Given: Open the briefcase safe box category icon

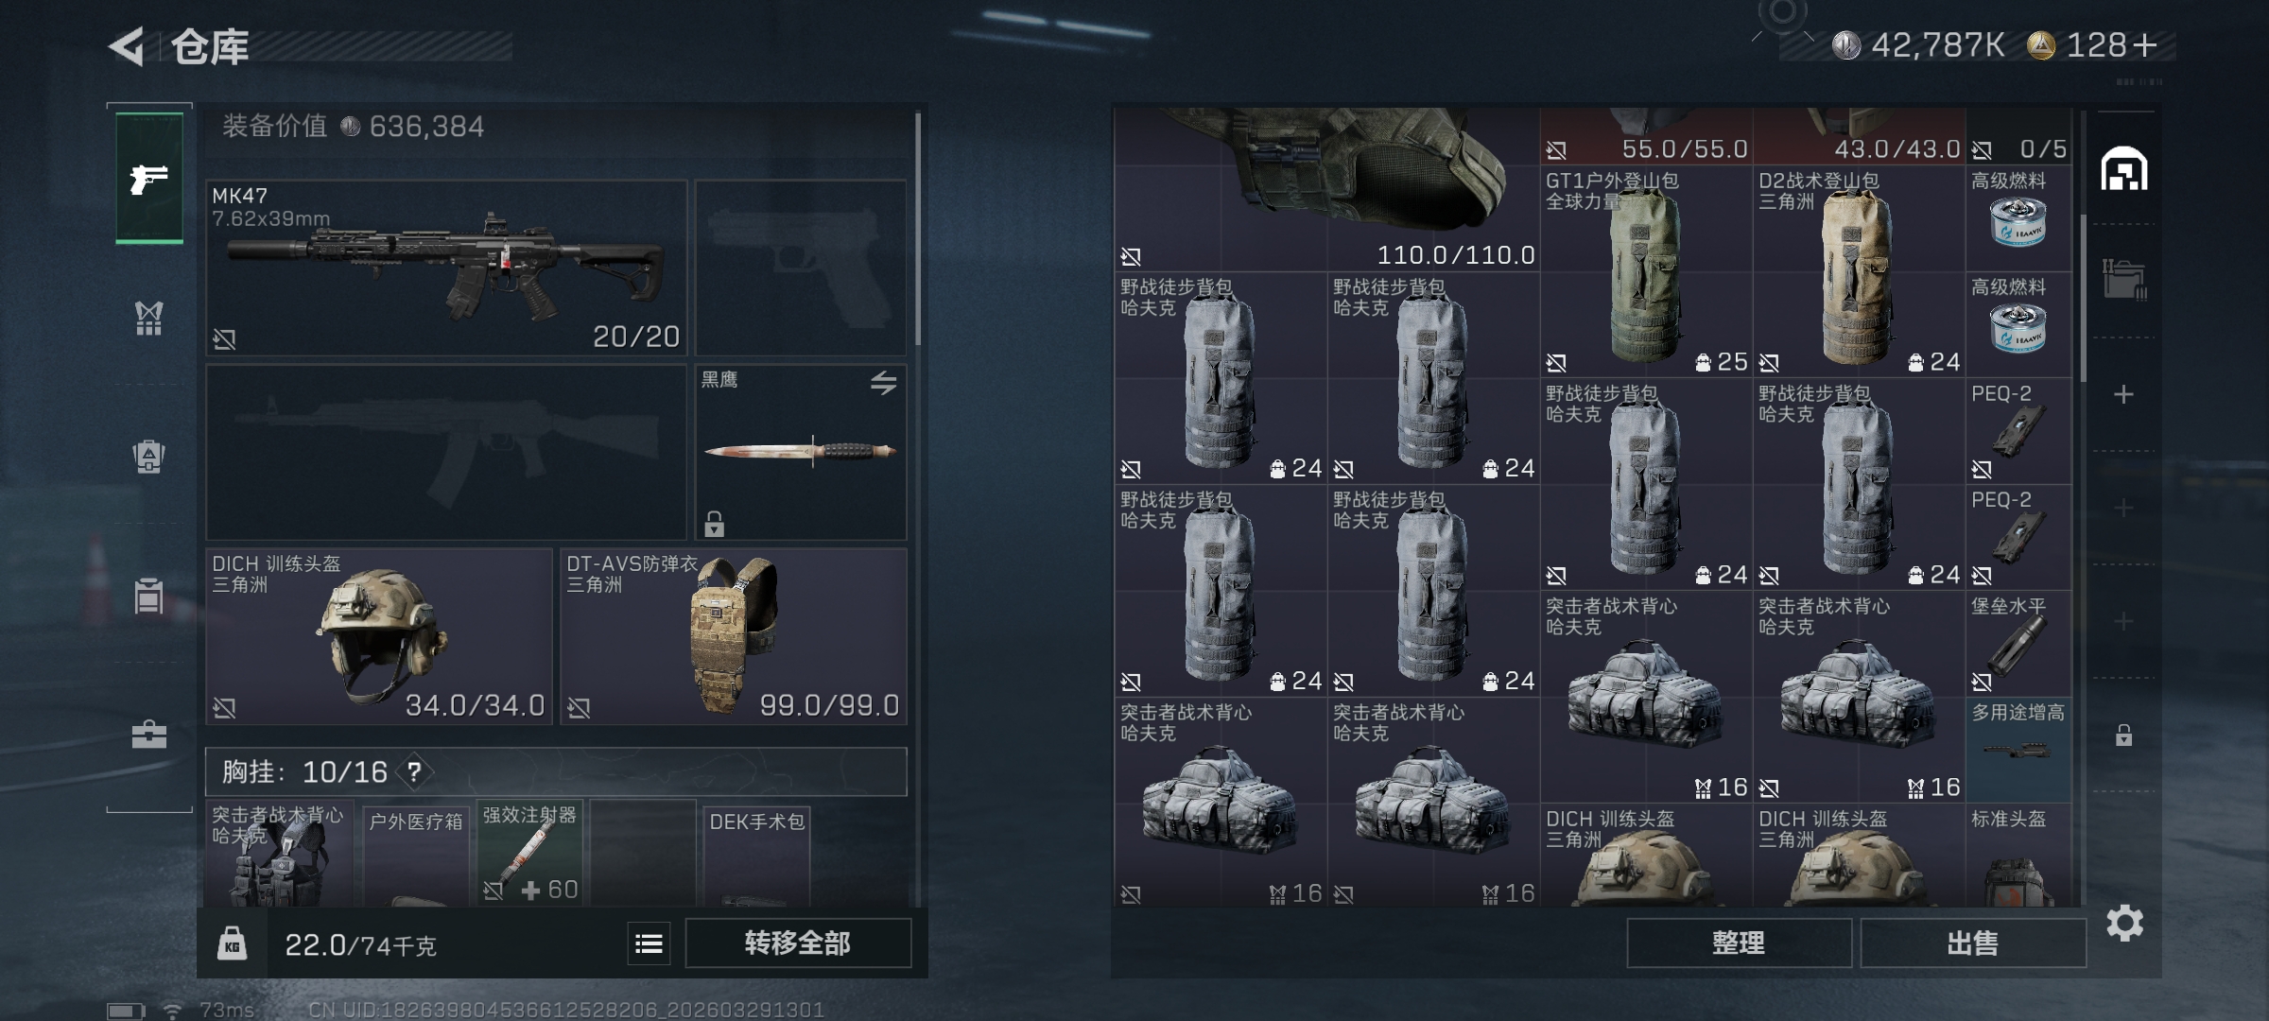Looking at the screenshot, I should pyautogui.click(x=149, y=735).
